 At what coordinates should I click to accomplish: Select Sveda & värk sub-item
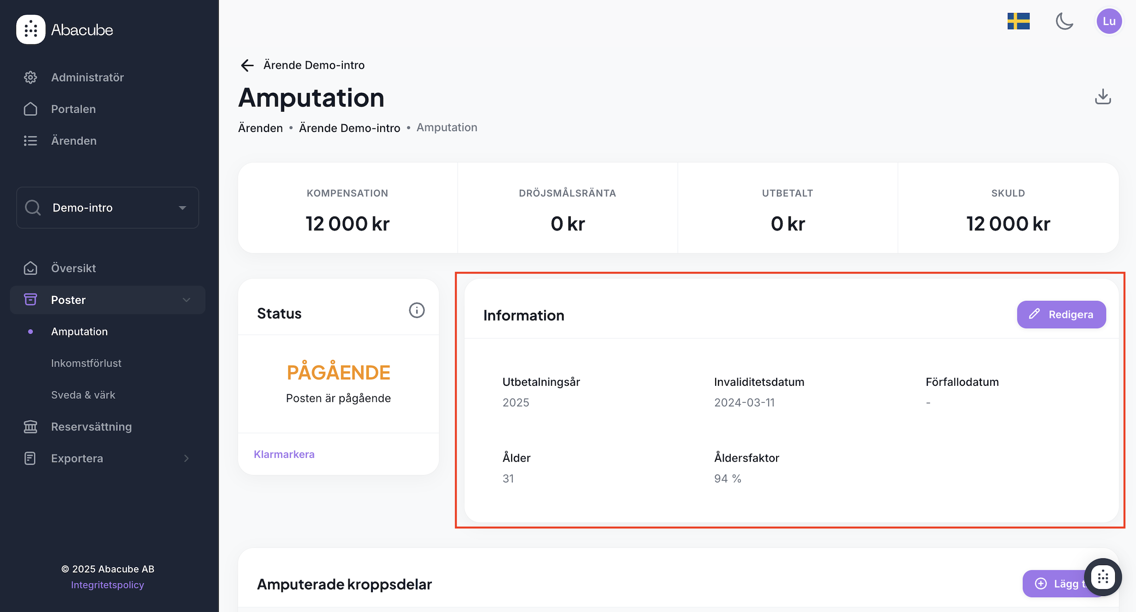click(x=83, y=395)
